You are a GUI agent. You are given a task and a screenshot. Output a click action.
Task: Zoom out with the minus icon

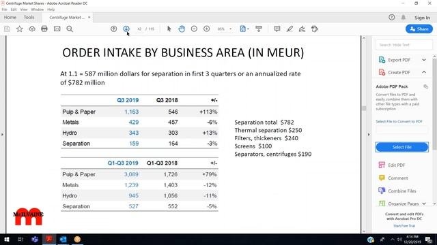click(194, 29)
